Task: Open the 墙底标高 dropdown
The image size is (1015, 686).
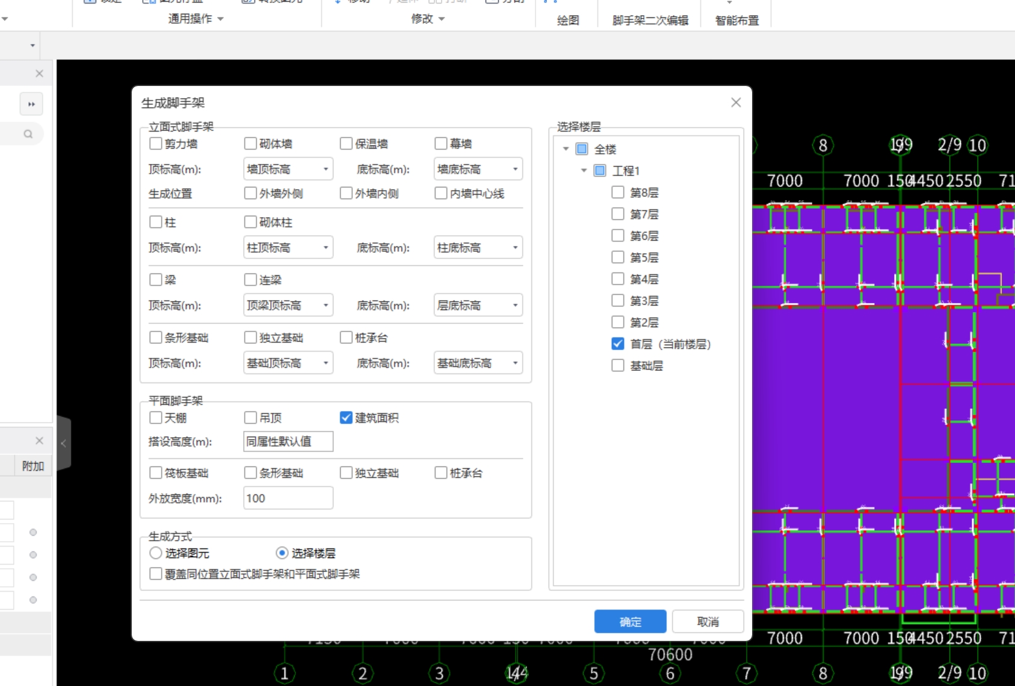Action: [x=478, y=169]
